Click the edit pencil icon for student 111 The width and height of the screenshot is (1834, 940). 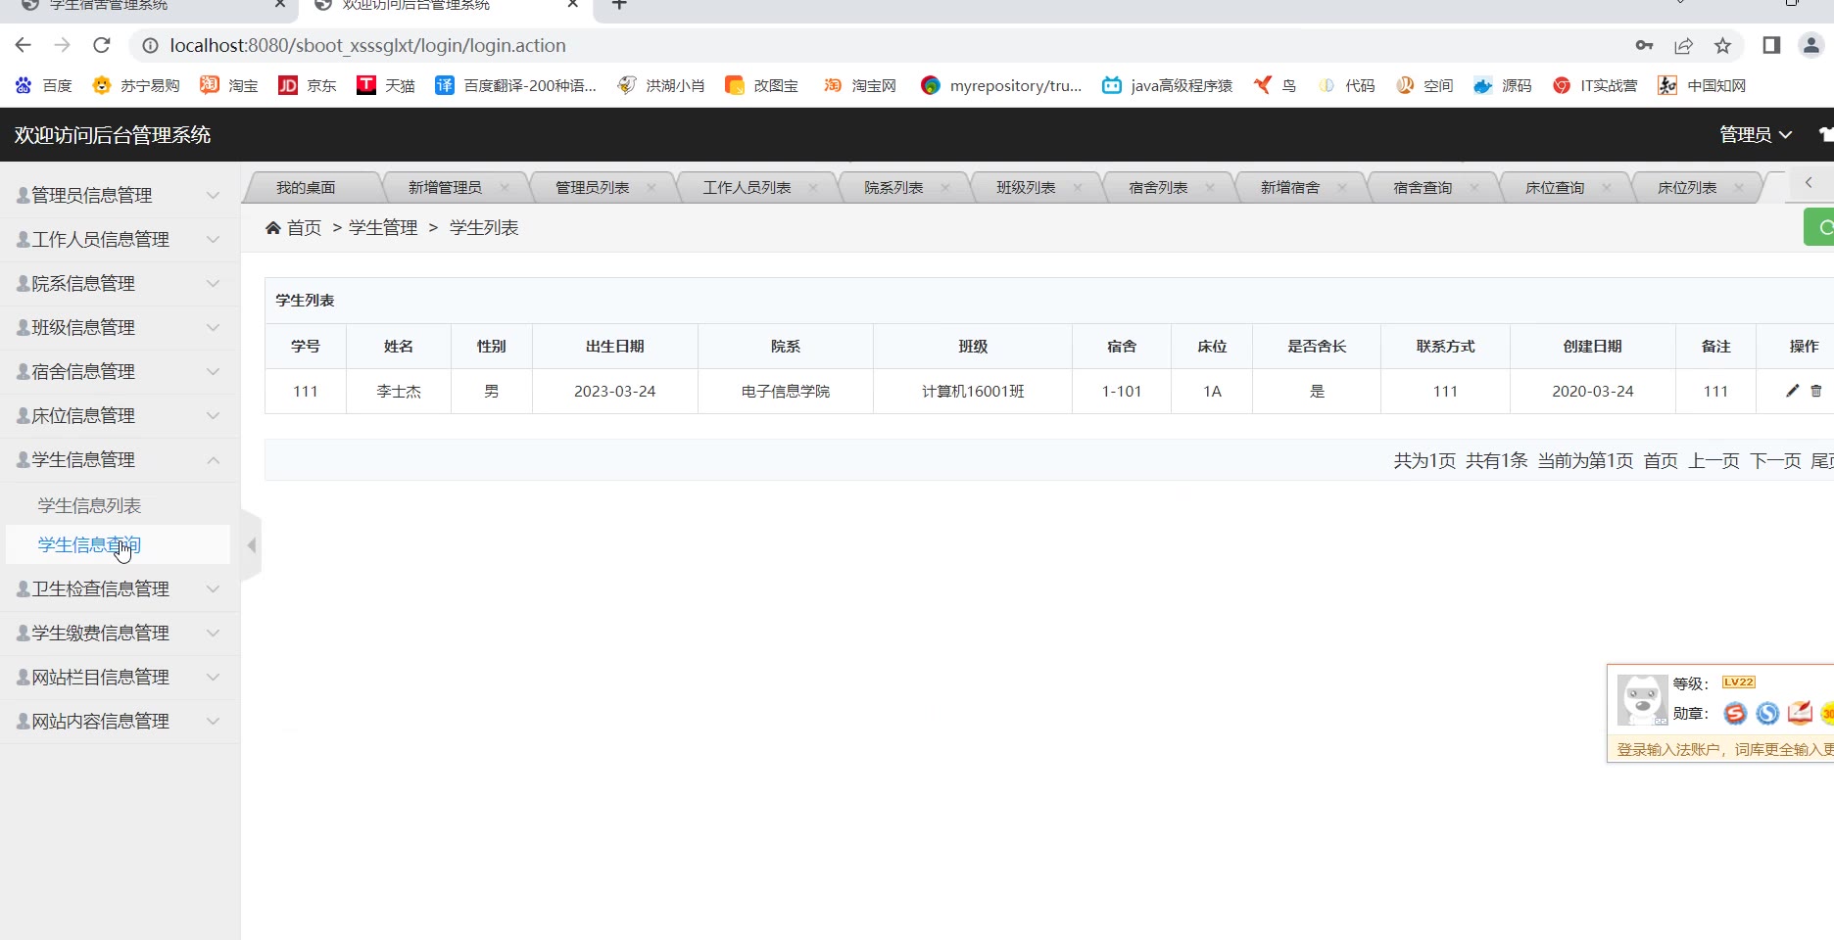tap(1792, 391)
